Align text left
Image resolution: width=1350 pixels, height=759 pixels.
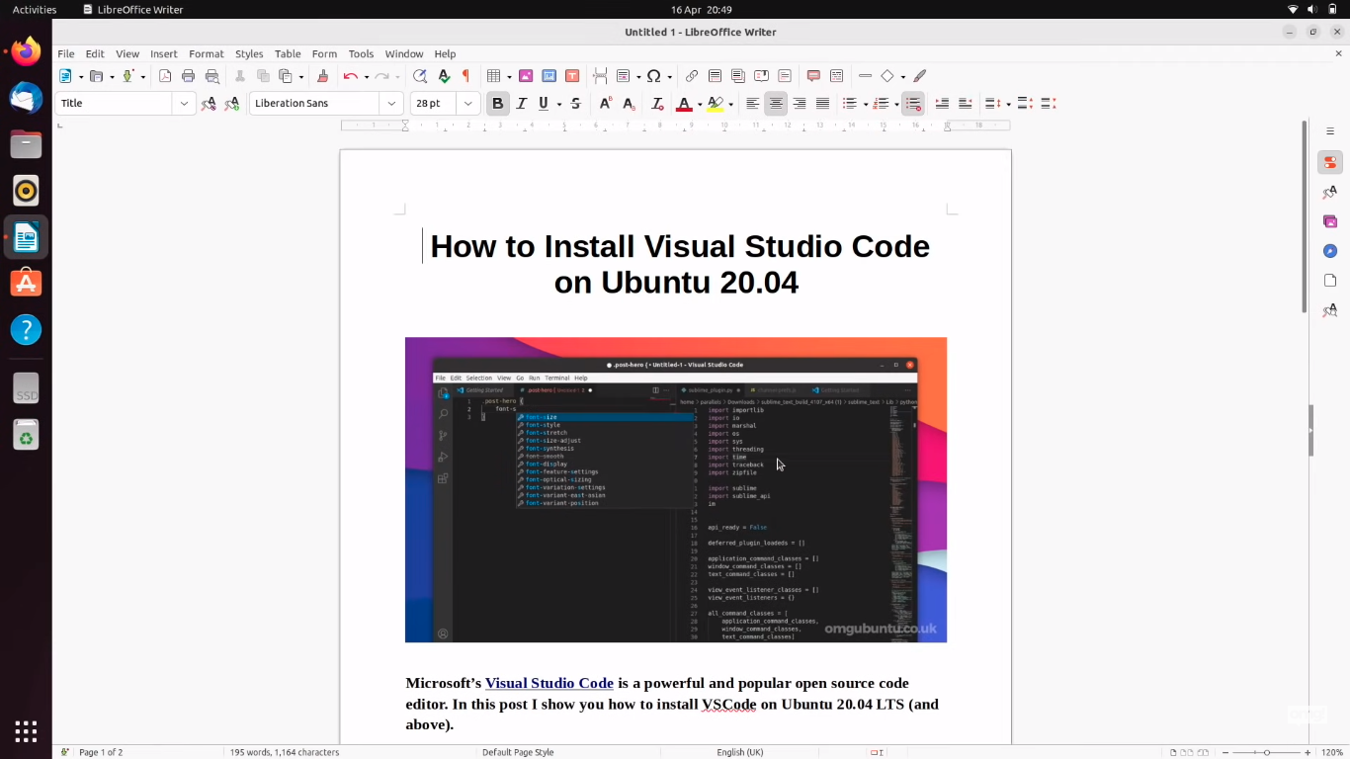pyautogui.click(x=753, y=104)
